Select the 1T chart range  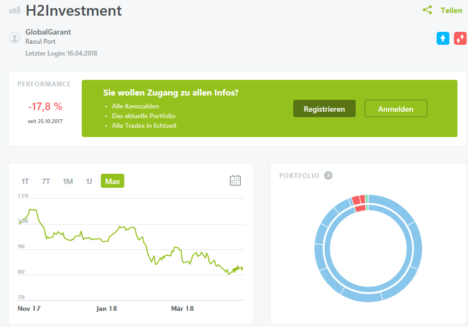(x=25, y=181)
